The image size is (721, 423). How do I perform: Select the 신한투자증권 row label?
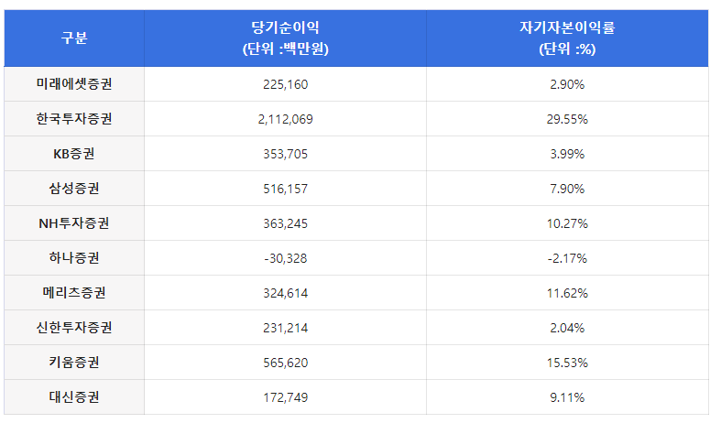(x=74, y=328)
